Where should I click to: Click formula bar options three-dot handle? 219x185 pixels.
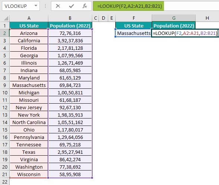(x=45, y=6)
